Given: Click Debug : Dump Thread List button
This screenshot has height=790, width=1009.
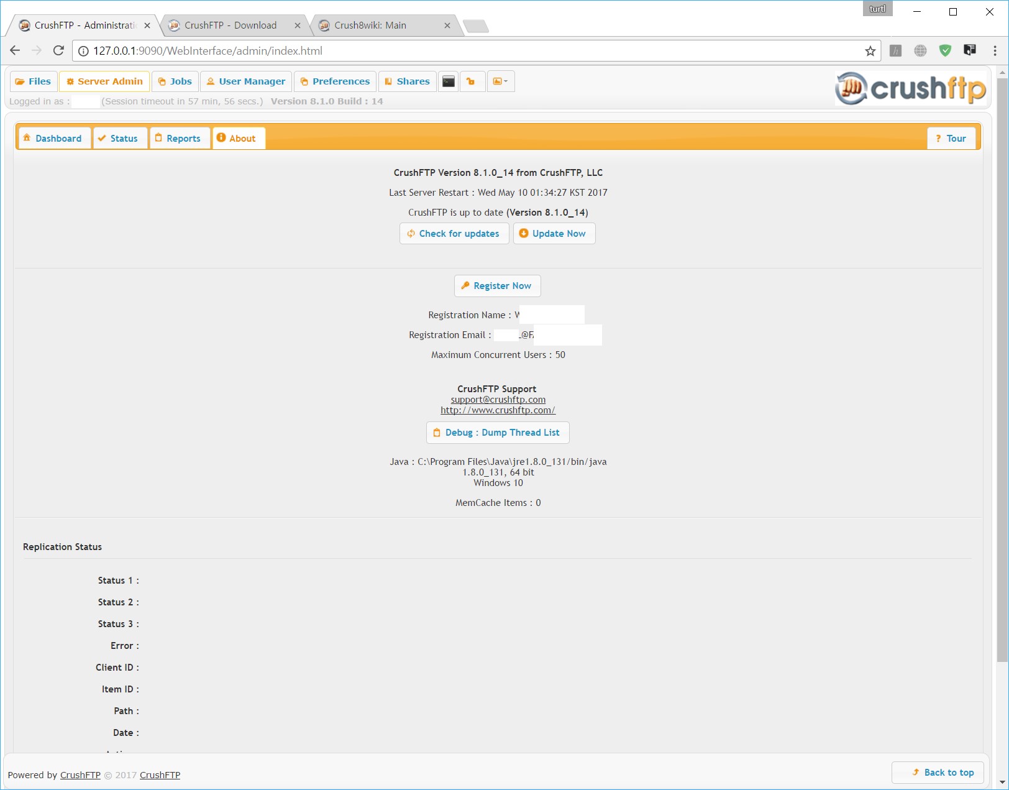Looking at the screenshot, I should point(498,433).
